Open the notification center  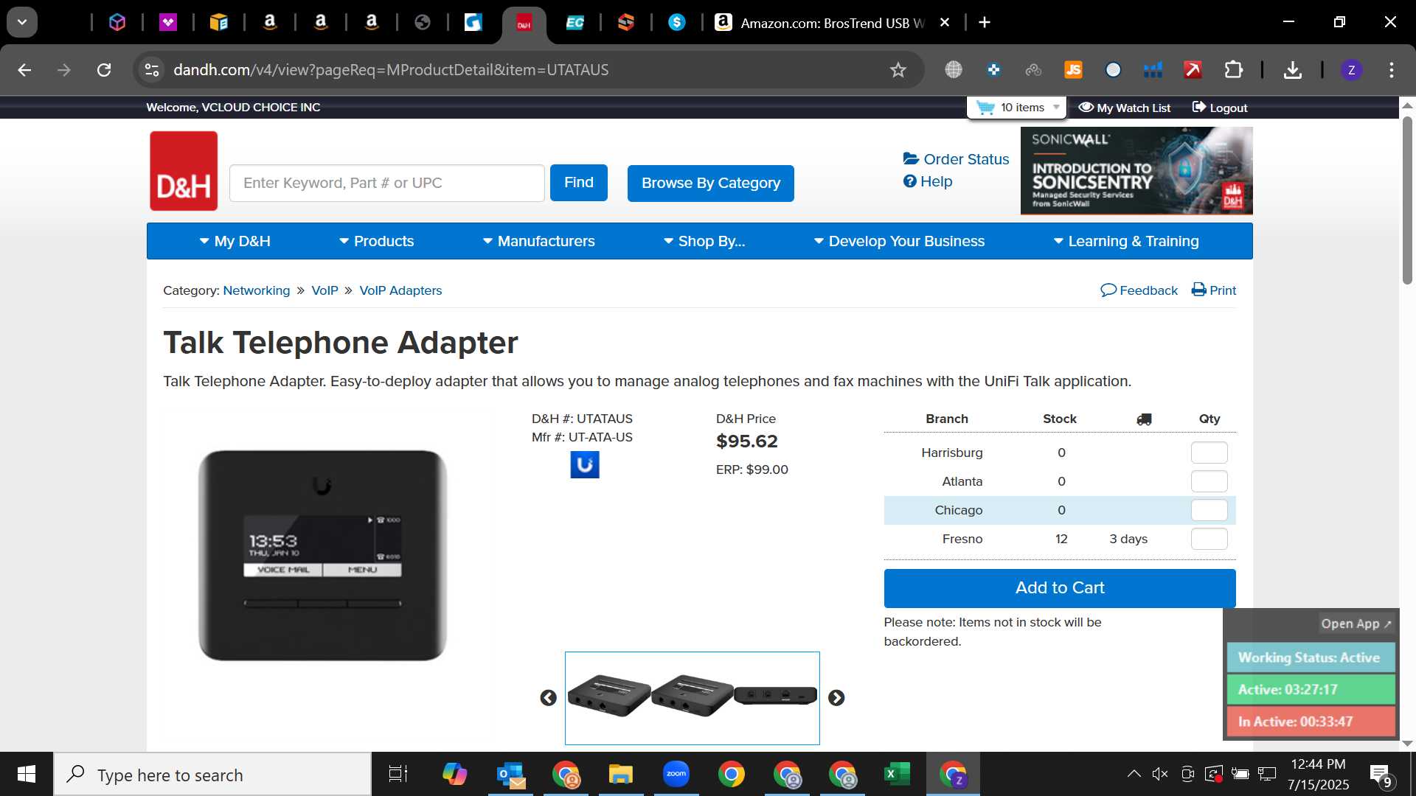1381,775
